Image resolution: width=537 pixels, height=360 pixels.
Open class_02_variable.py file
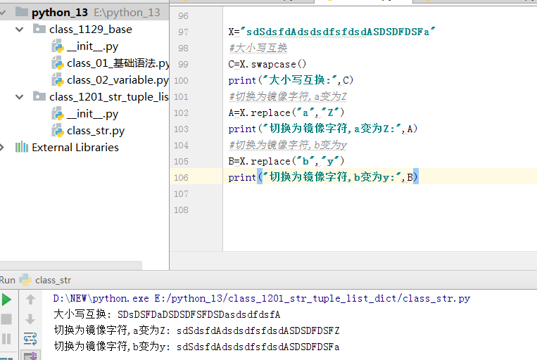pos(117,80)
